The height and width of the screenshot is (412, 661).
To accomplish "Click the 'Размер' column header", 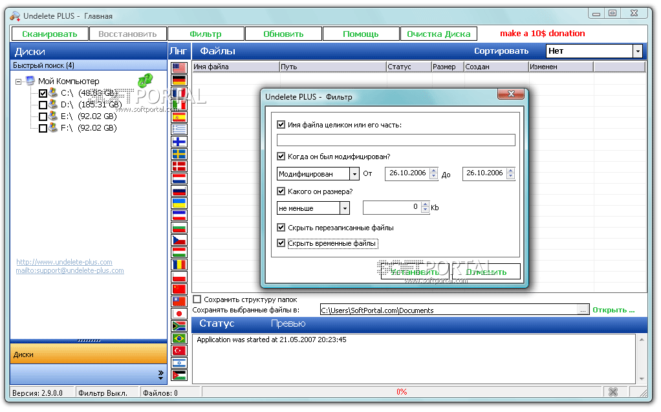I will click(448, 67).
